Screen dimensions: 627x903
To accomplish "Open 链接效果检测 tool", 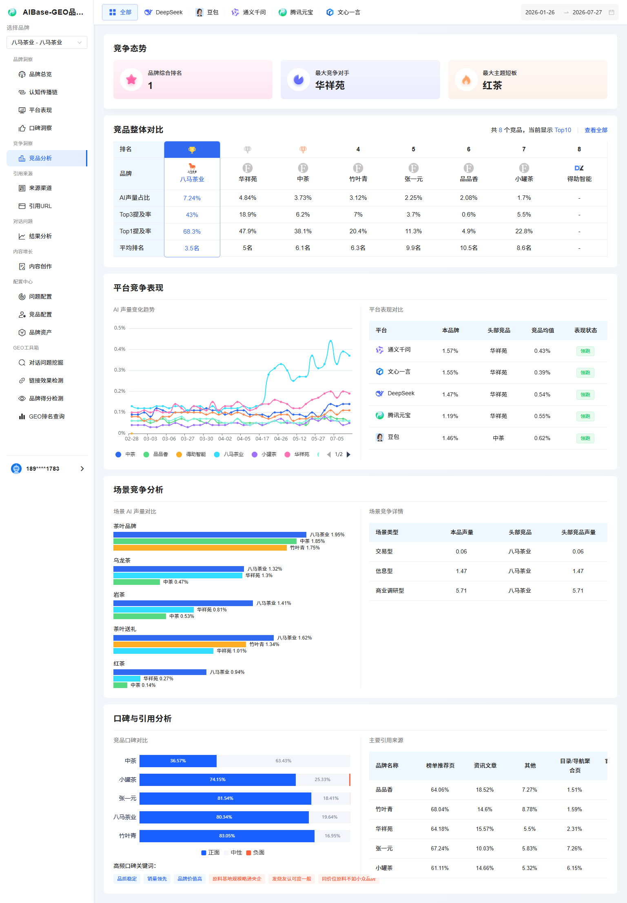I will pyautogui.click(x=47, y=381).
